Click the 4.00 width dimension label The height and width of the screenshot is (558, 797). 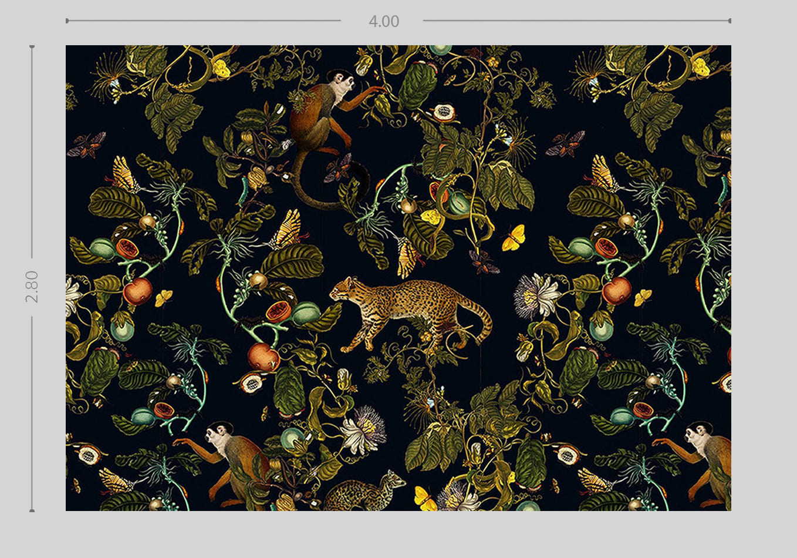point(384,22)
